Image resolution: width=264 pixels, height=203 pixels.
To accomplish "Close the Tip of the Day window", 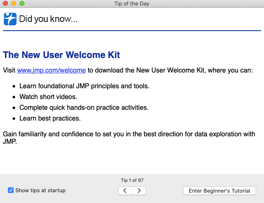I will pos(5,3).
